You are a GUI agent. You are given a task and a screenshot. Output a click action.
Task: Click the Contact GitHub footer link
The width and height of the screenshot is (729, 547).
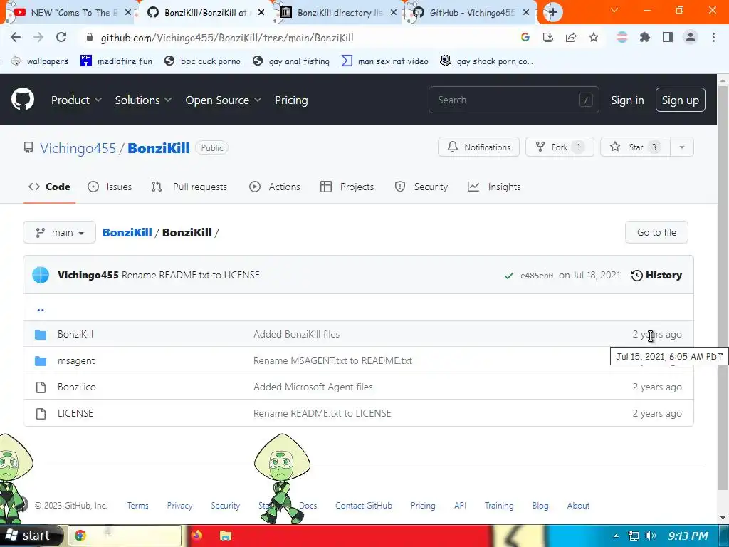click(x=364, y=506)
